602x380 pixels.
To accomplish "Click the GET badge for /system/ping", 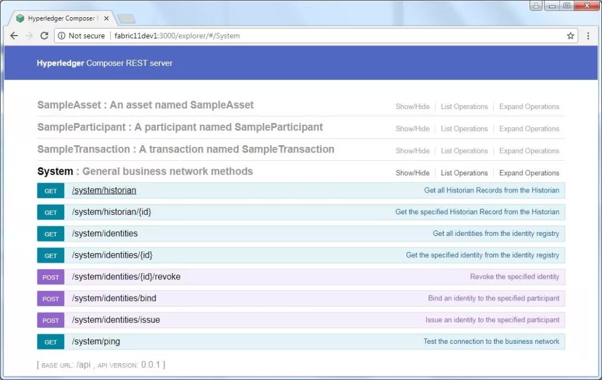I will pos(51,342).
